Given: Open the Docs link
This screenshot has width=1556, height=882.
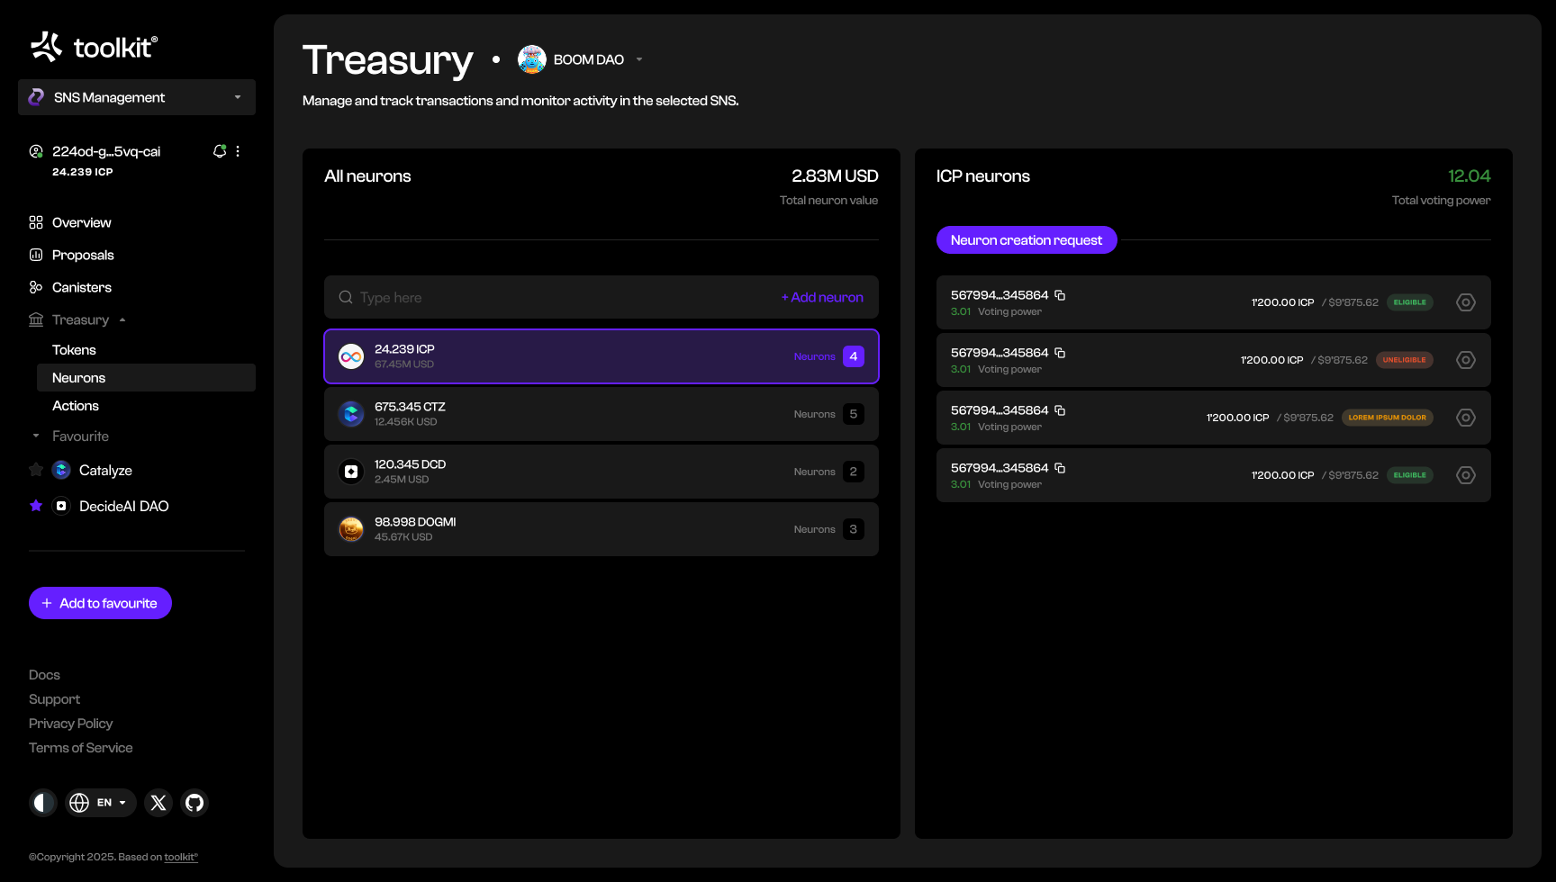Looking at the screenshot, I should (44, 675).
